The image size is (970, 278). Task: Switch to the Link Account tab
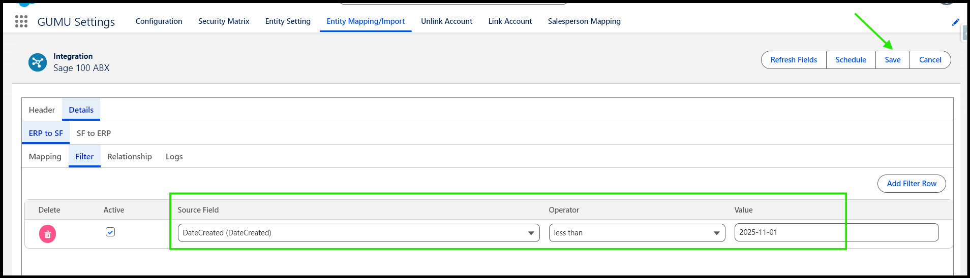tap(510, 21)
